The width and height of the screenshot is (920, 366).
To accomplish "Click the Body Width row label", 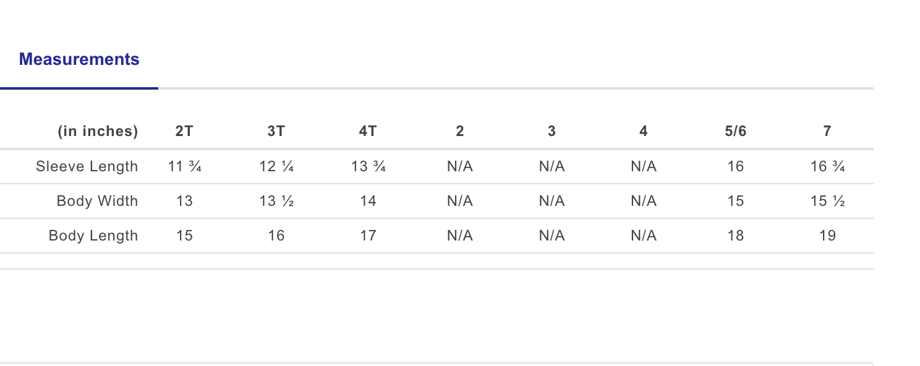I will 97,201.
